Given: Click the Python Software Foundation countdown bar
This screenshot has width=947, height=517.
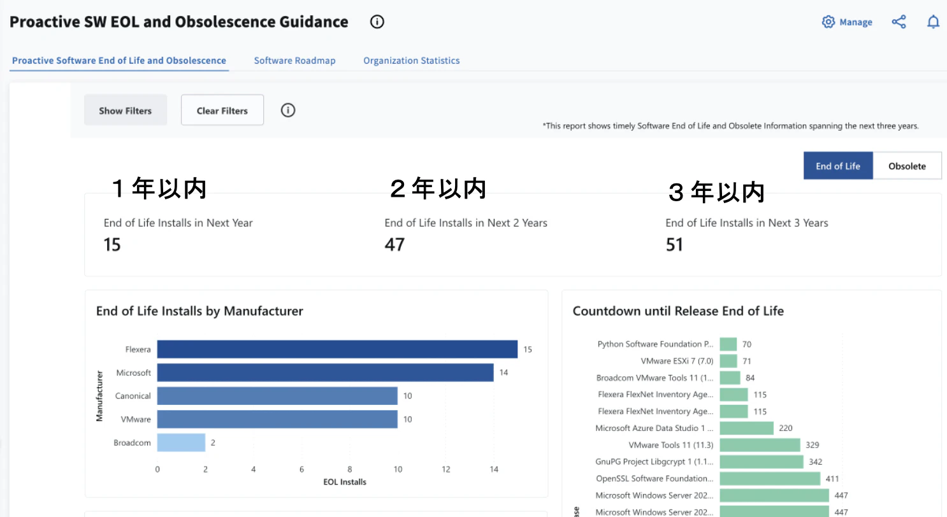Looking at the screenshot, I should pos(728,344).
